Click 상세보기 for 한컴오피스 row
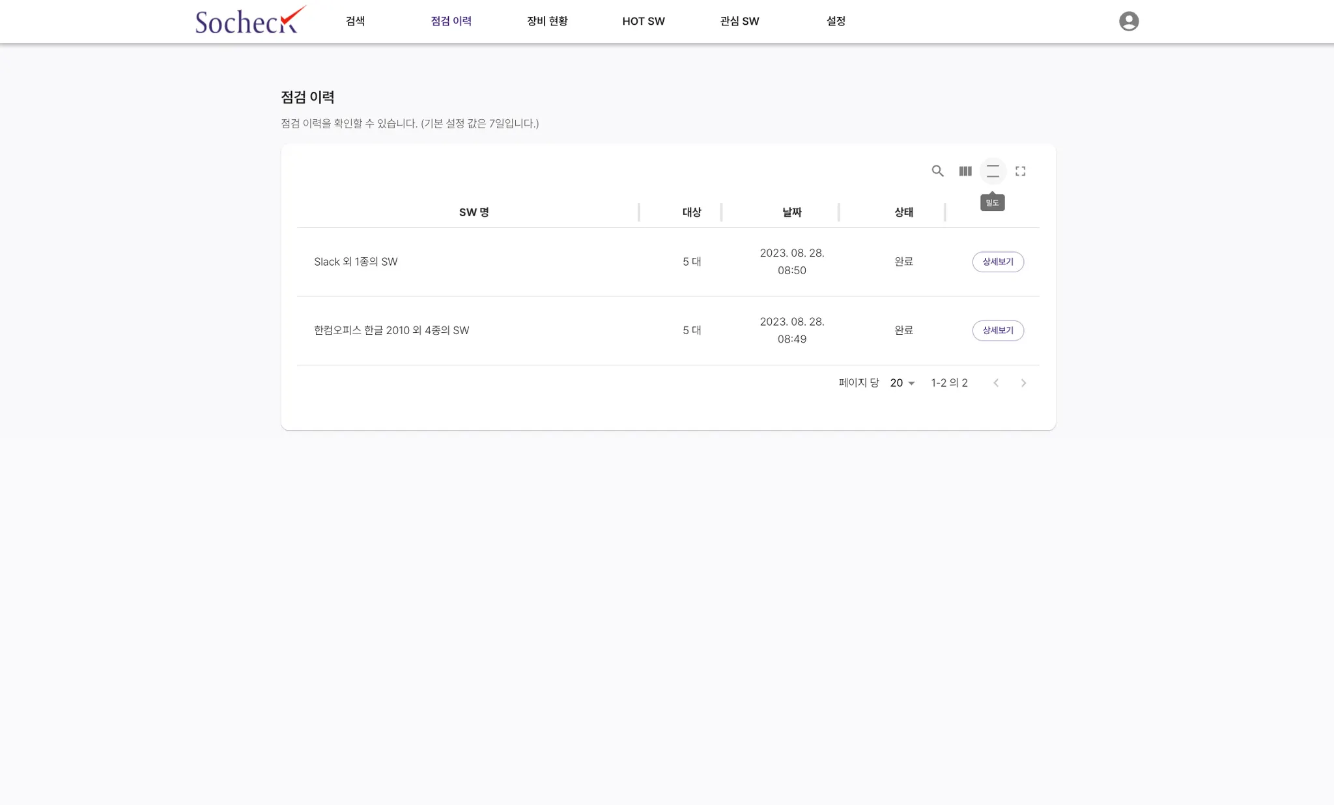Viewport: 1334px width, 805px height. pos(998,331)
